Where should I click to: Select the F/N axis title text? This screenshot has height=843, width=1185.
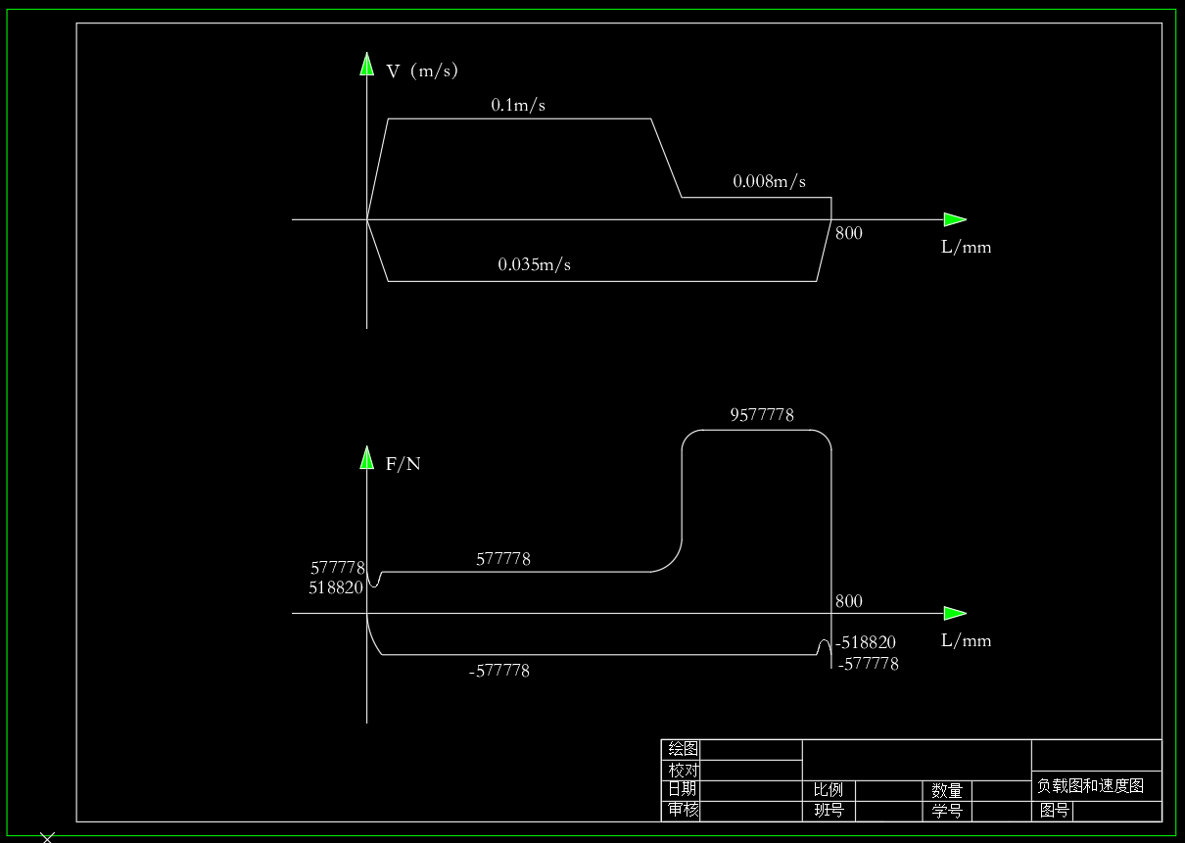(403, 464)
